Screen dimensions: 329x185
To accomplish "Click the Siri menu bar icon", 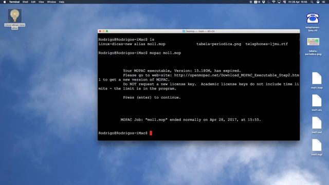I will (318, 2).
